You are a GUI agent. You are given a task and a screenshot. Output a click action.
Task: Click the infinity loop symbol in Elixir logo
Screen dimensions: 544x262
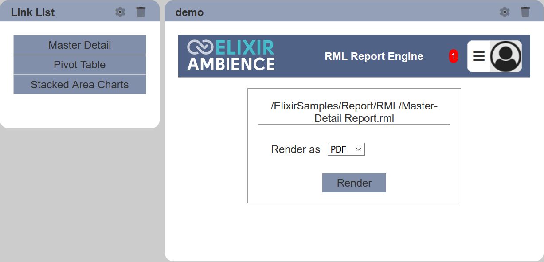200,47
